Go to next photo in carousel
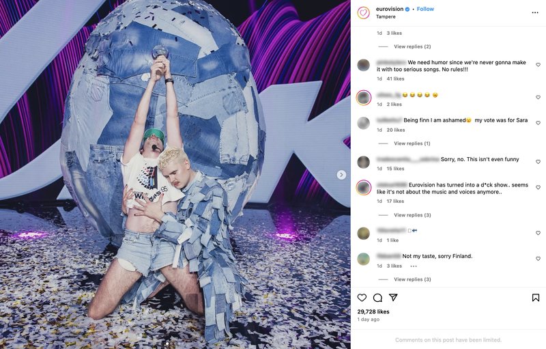The width and height of the screenshot is (546, 349). point(341,175)
